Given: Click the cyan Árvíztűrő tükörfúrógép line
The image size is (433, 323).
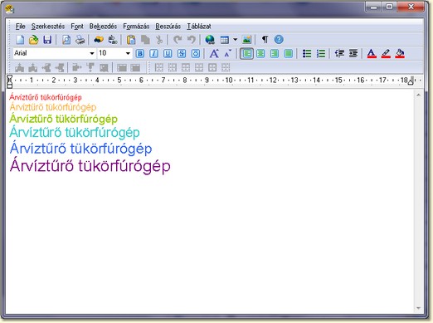Looking at the screenshot, I should point(75,132).
